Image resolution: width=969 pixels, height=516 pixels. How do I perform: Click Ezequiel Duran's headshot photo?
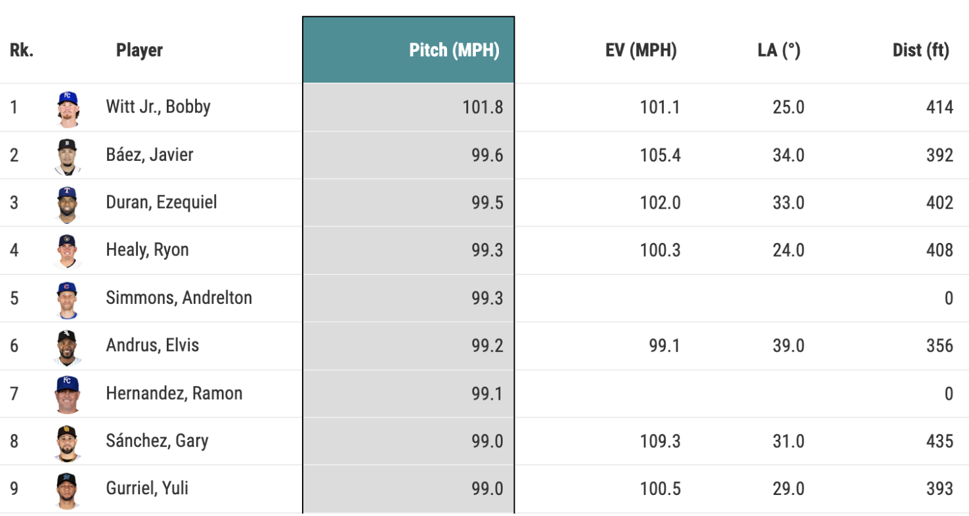click(68, 204)
